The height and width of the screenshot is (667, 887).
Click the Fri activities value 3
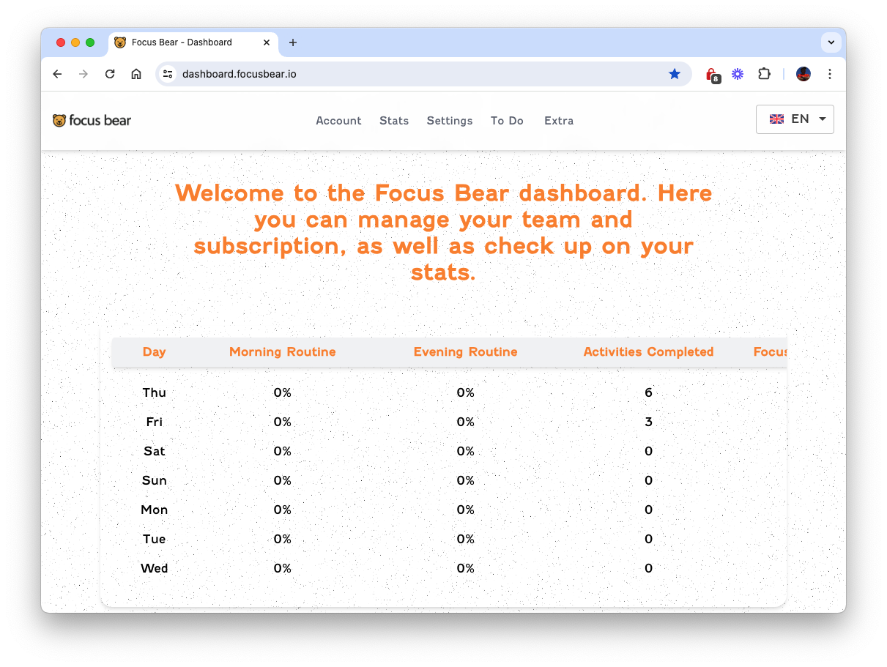pyautogui.click(x=649, y=422)
